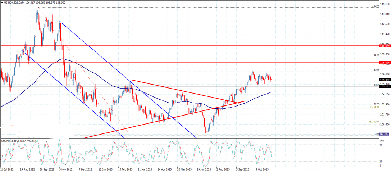Screen dimensions: 392x172
Task: Click the 111.470 price scale value
Action: pyautogui.click(x=386, y=34)
